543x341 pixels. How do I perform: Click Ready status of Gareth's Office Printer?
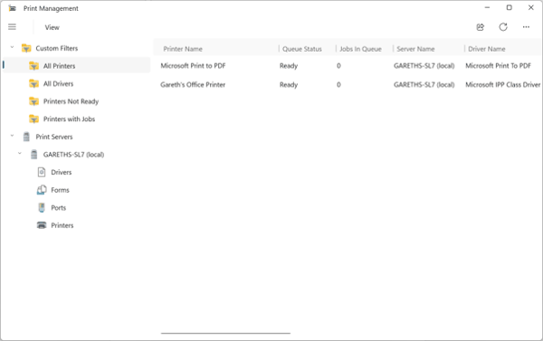289,84
